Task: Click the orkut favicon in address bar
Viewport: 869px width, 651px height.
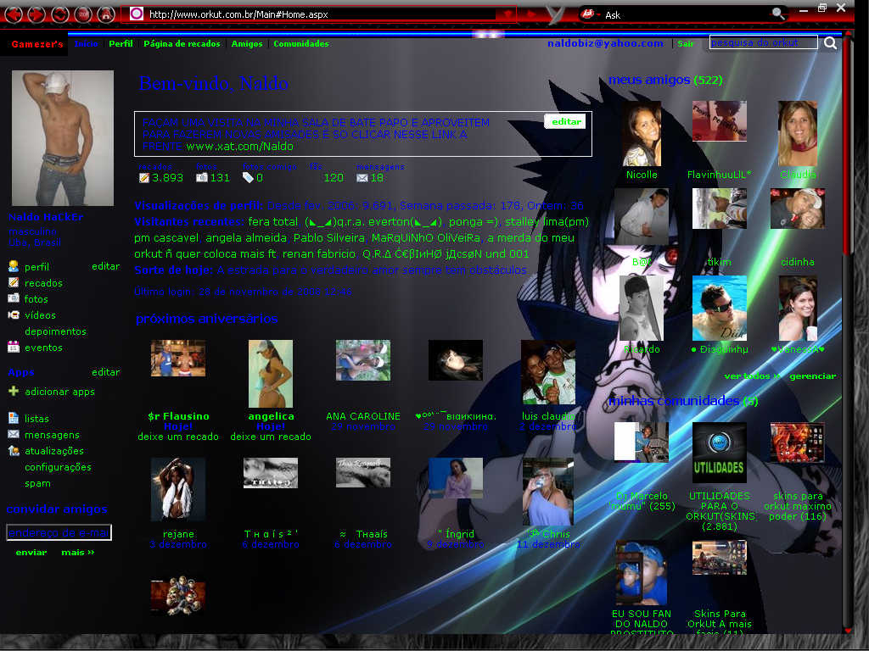Action: click(137, 14)
